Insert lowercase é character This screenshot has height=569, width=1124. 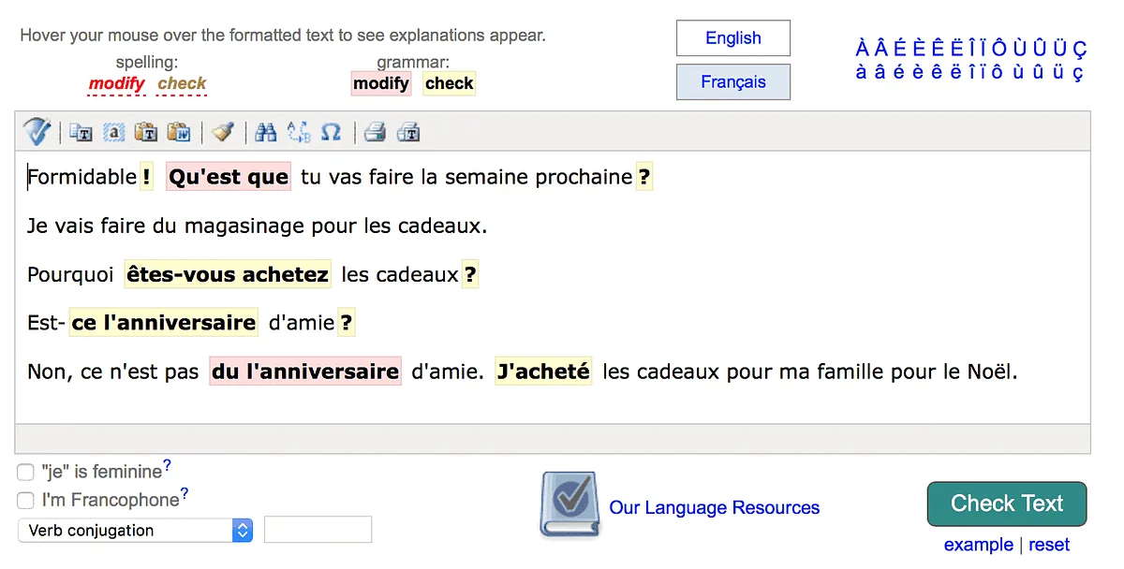coord(899,72)
